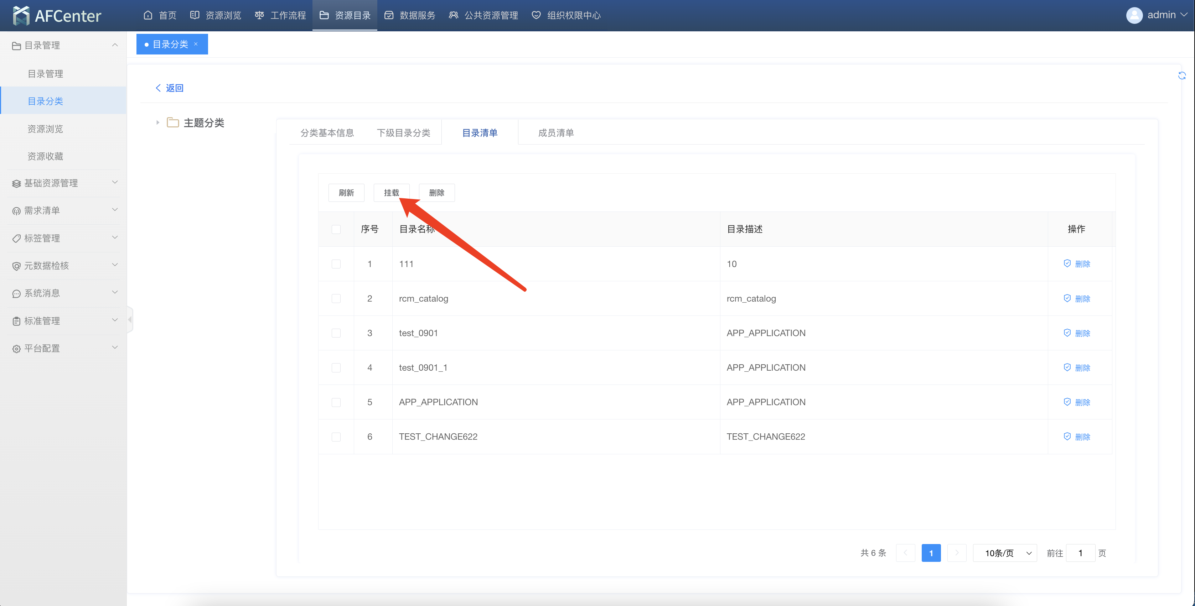Check the checkbox for row 111

point(336,264)
